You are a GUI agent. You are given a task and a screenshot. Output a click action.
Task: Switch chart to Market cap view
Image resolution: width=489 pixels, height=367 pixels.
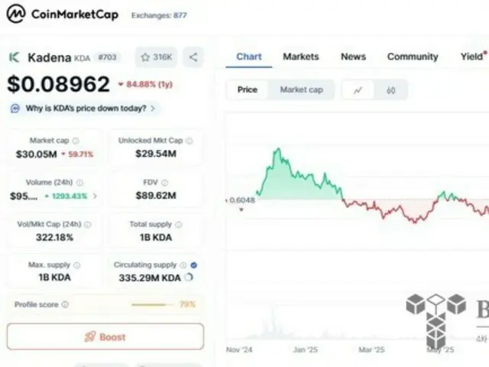[x=301, y=89]
